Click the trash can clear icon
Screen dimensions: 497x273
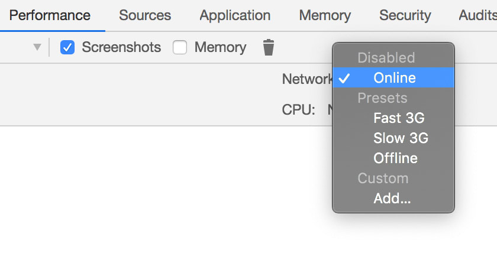[269, 47]
